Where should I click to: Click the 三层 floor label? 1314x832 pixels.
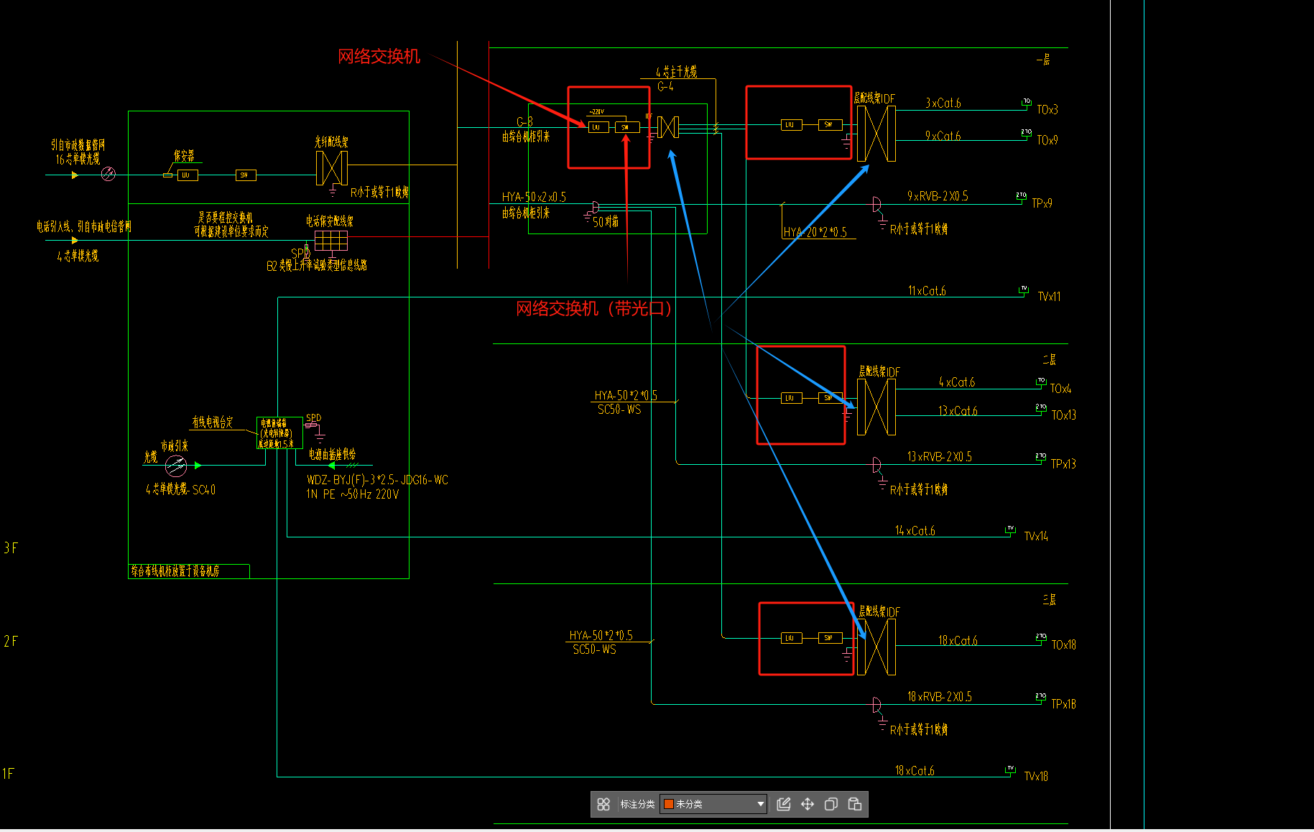[x=1050, y=599]
